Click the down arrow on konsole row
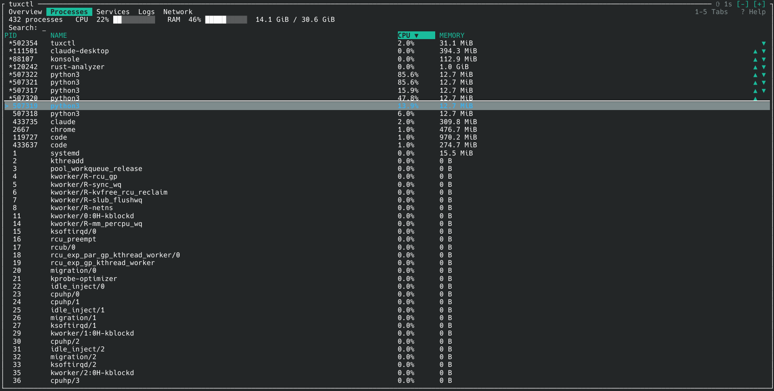 tap(764, 59)
